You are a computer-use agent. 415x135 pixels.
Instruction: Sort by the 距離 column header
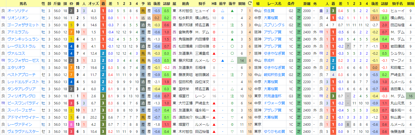306,4
